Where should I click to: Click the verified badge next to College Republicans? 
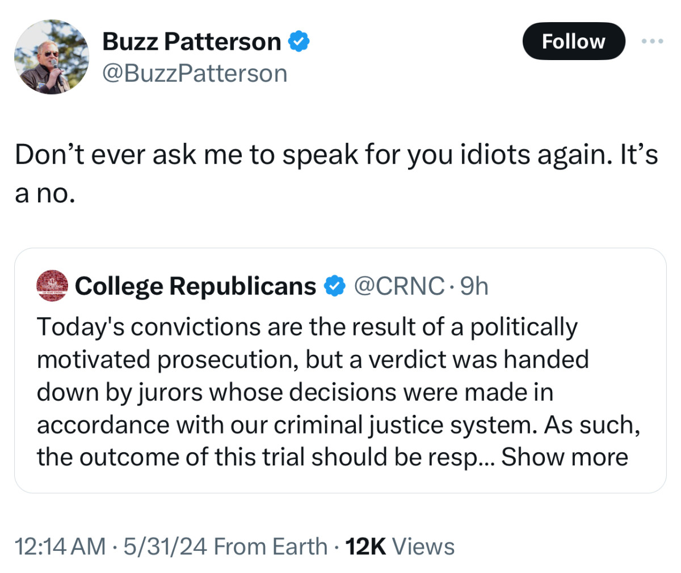[335, 286]
